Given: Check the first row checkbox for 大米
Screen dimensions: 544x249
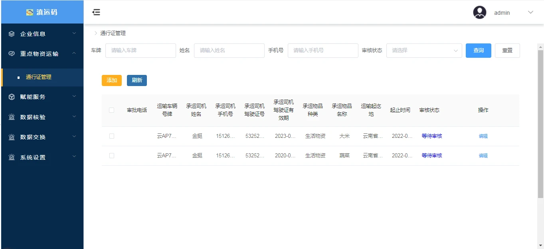Looking at the screenshot, I should tap(112, 136).
